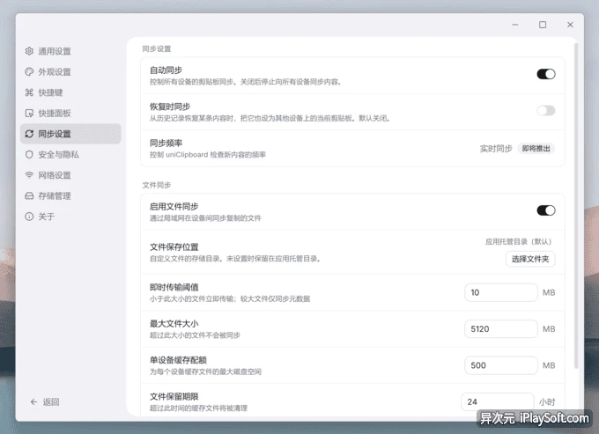Click the 单设备缓存配额 field showing 500

click(501, 365)
